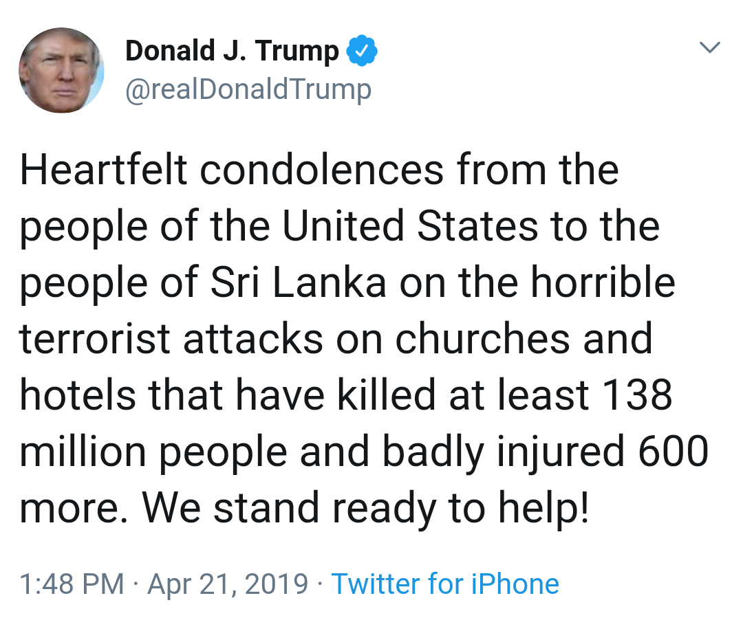Click the word million in the tweet
This screenshot has height=631, width=743.
(x=83, y=451)
